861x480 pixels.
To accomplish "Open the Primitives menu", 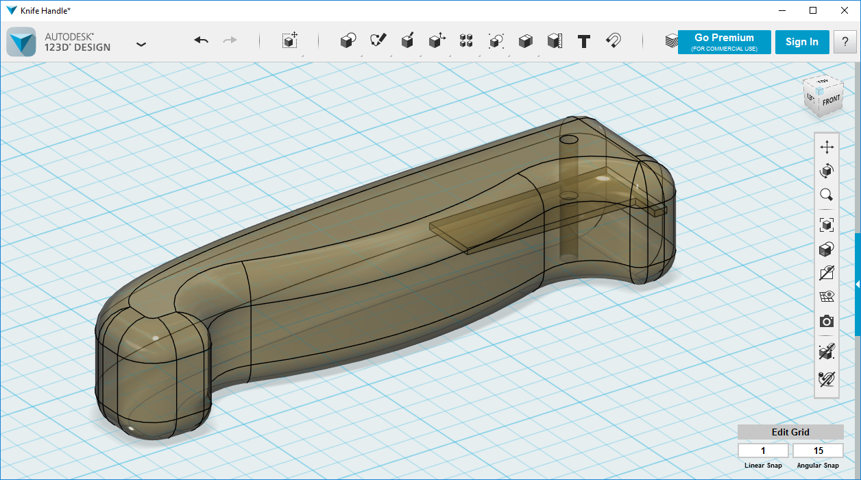I will point(348,41).
